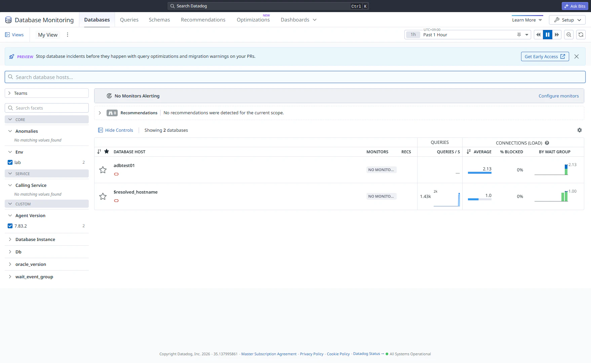The image size is (591, 363).
Task: Open the Views panel icon
Action: click(x=7, y=35)
